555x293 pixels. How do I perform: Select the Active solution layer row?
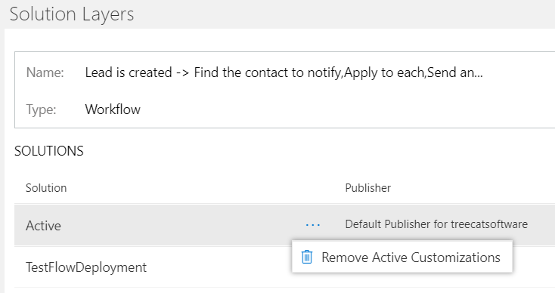pos(284,225)
